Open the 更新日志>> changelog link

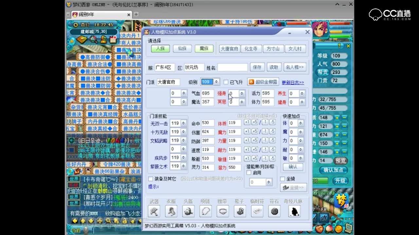[x=293, y=82]
